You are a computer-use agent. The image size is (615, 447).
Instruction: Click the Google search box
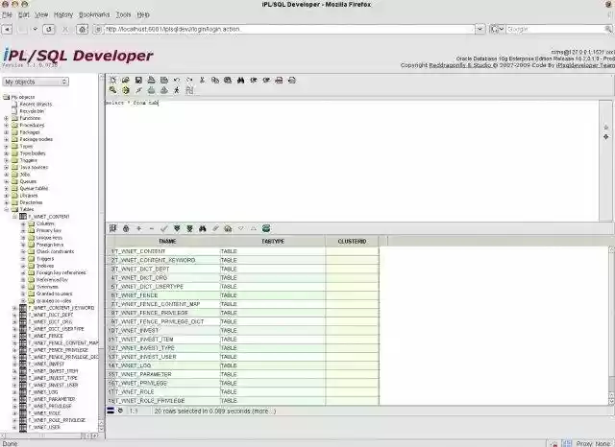click(555, 29)
